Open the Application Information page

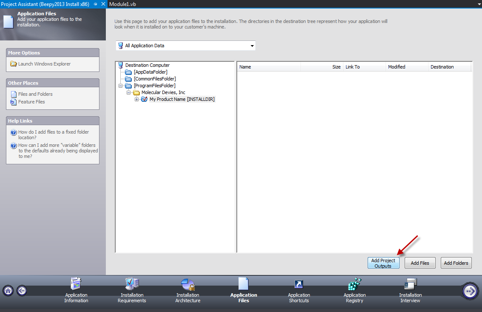[x=76, y=290]
